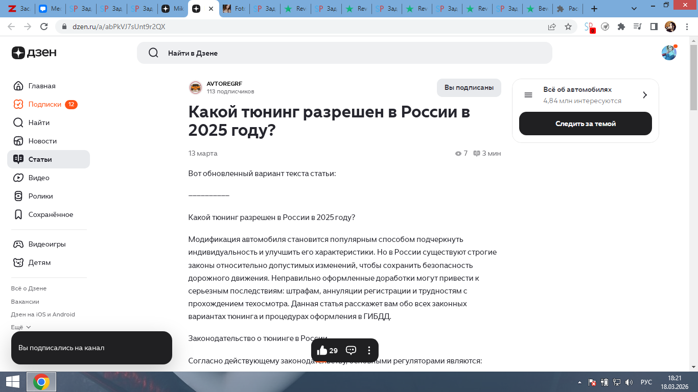
Task: Open the topic list menu icon
Action: [528, 95]
